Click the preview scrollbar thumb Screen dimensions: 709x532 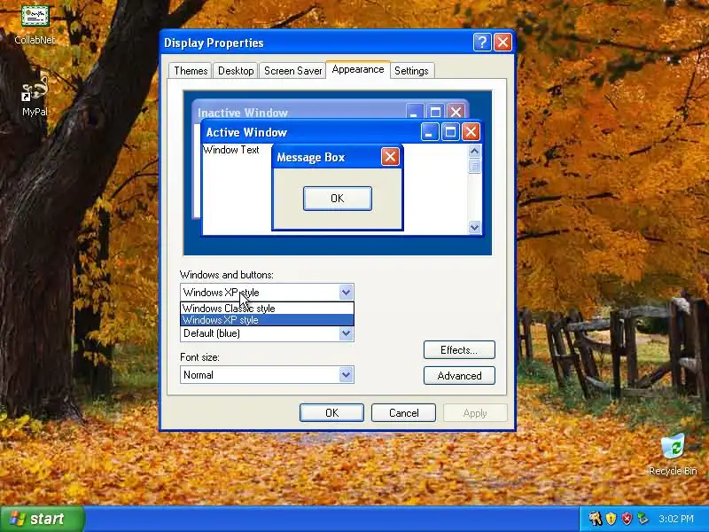(474, 166)
